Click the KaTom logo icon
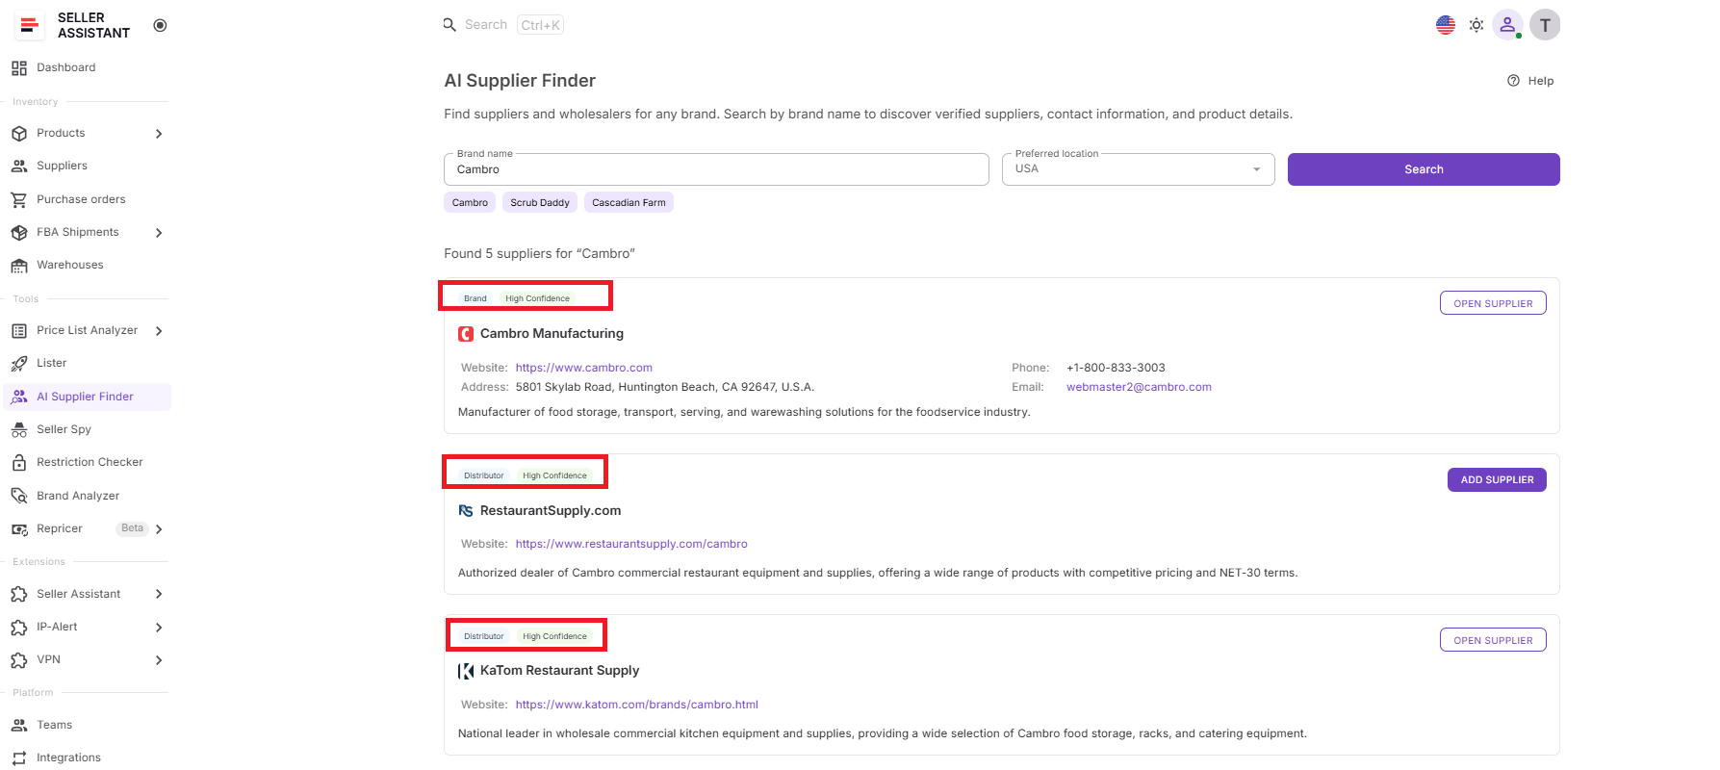The image size is (1720, 770). (466, 671)
